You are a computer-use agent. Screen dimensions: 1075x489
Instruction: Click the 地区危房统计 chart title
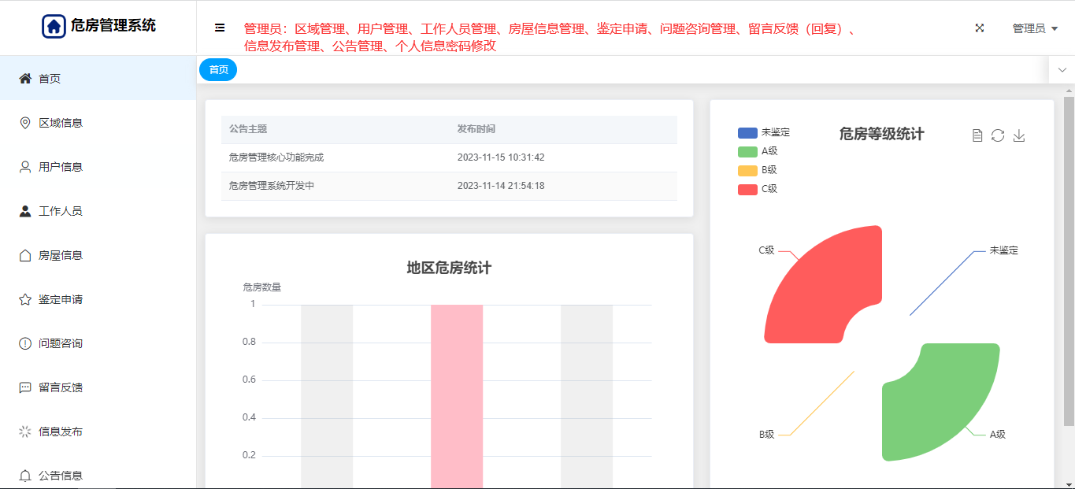[x=449, y=269]
